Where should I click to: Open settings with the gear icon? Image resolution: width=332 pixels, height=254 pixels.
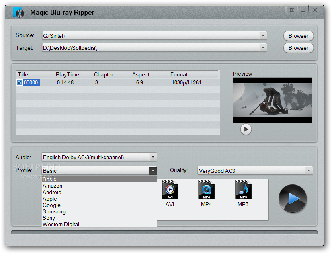[291, 10]
